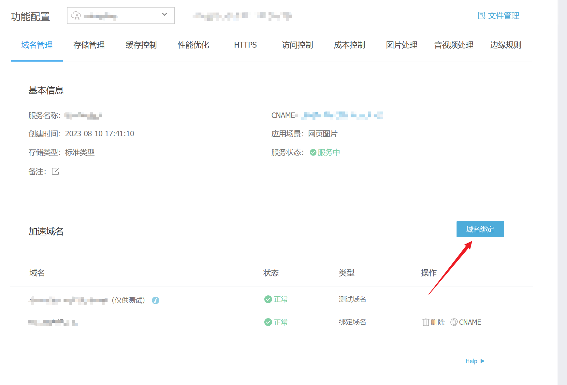Switch to 访问控制 tab
Viewport: 567px width, 385px height.
point(298,45)
